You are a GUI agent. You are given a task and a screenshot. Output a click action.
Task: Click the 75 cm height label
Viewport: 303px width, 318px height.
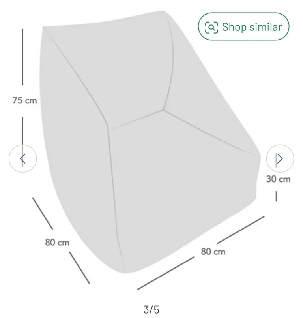(x=24, y=100)
